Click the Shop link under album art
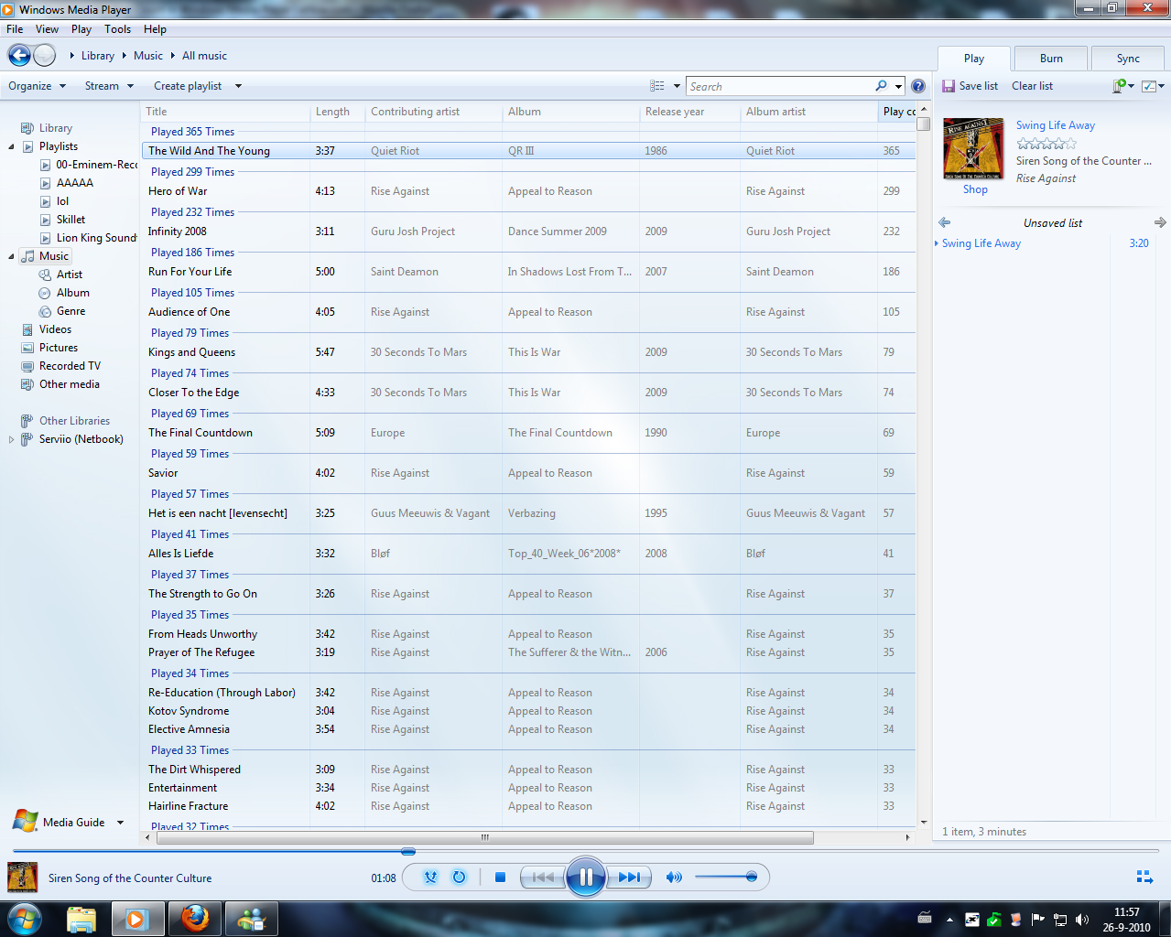Screen dimensions: 1171x937 click(975, 189)
